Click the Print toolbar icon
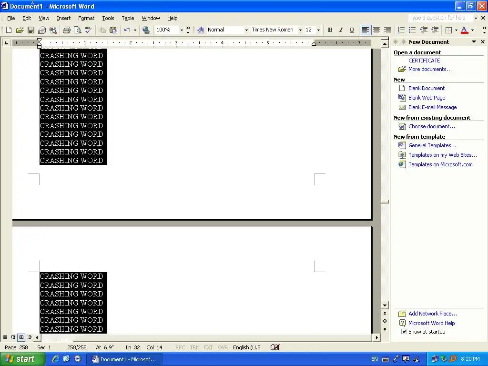The image size is (488, 366). (x=66, y=30)
